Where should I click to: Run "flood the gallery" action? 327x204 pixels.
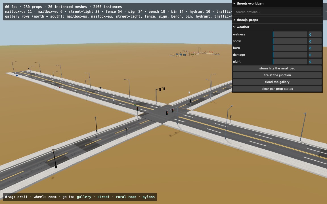[x=277, y=82]
